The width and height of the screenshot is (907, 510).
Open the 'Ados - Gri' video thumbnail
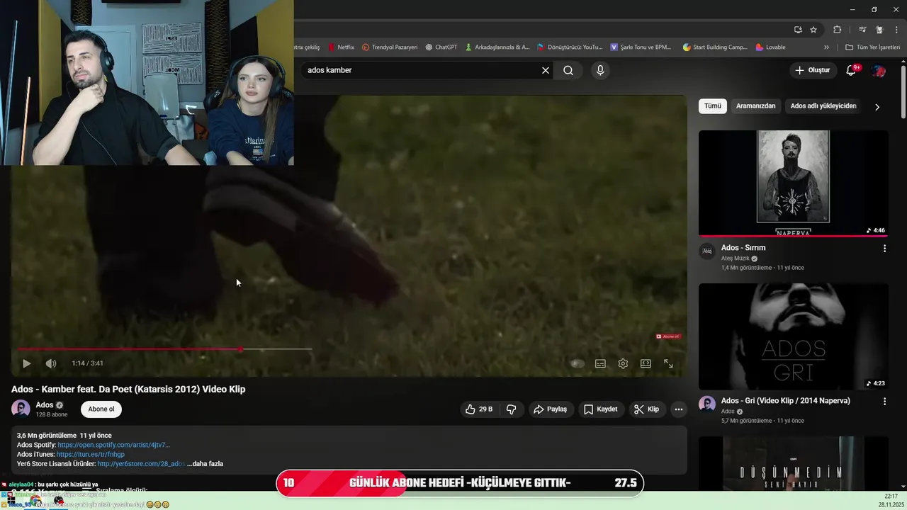coord(794,336)
